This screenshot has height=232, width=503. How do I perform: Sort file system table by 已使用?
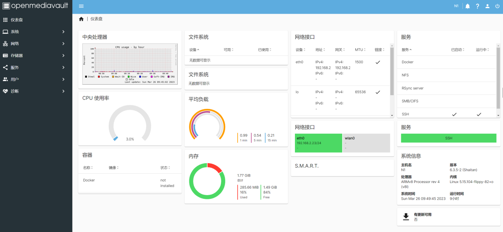(264, 50)
